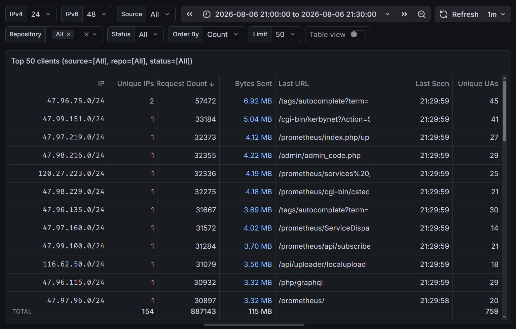Toggle the Table view switch
The height and width of the screenshot is (329, 516).
358,34
